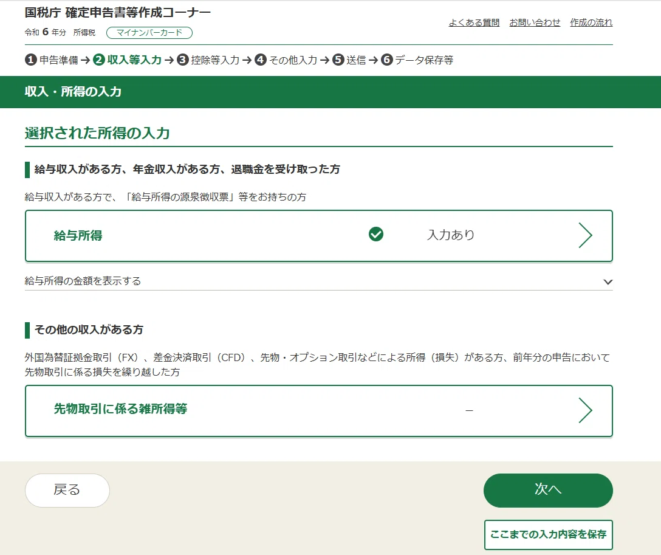Select step 4 その他入力
The image size is (661, 555).
[x=286, y=60]
